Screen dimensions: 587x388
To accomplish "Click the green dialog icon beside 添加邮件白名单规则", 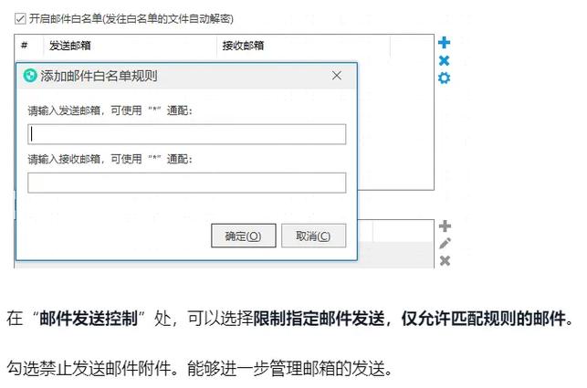I will pyautogui.click(x=30, y=76).
